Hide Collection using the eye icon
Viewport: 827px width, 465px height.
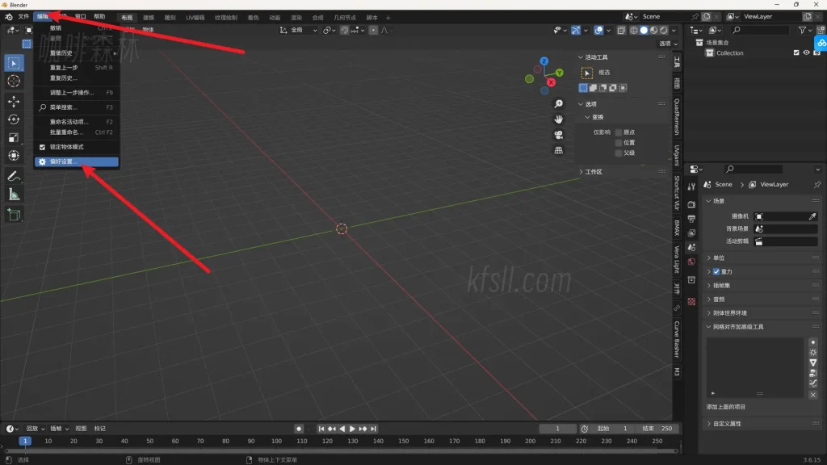(805, 53)
